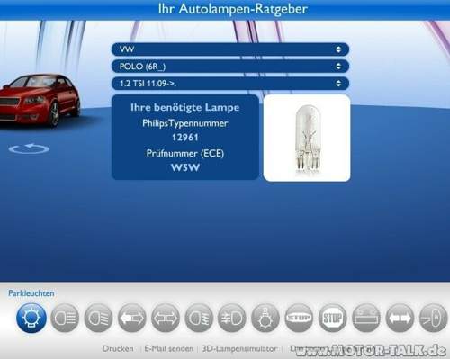Select the outlined double-arrow side indicator icon
Screen dimensions: 450x359
(x=166, y=318)
